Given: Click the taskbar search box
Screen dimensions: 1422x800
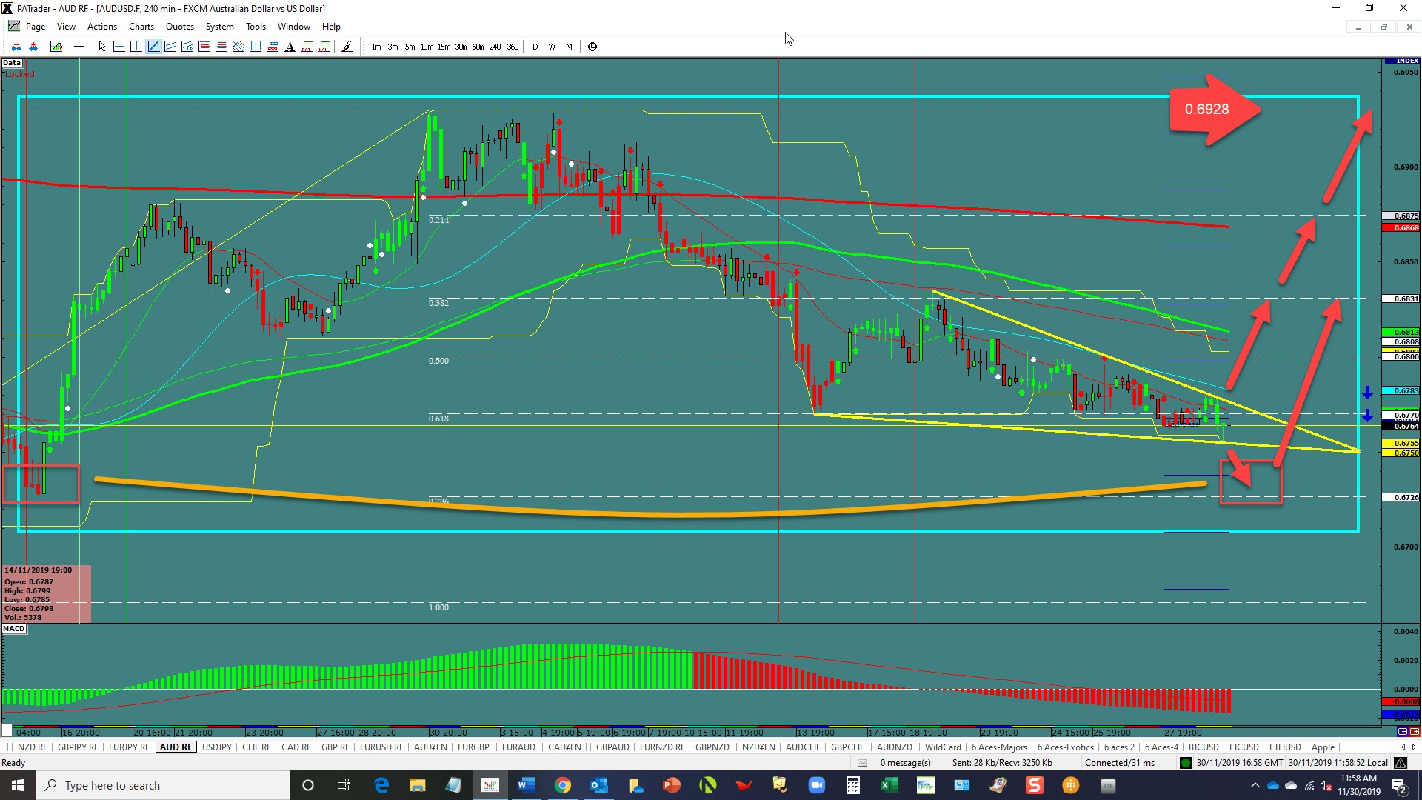Looking at the screenshot, I should click(163, 785).
